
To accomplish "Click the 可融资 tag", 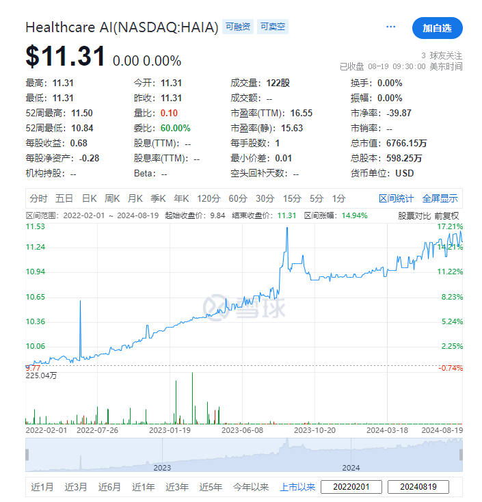I will click(x=238, y=27).
